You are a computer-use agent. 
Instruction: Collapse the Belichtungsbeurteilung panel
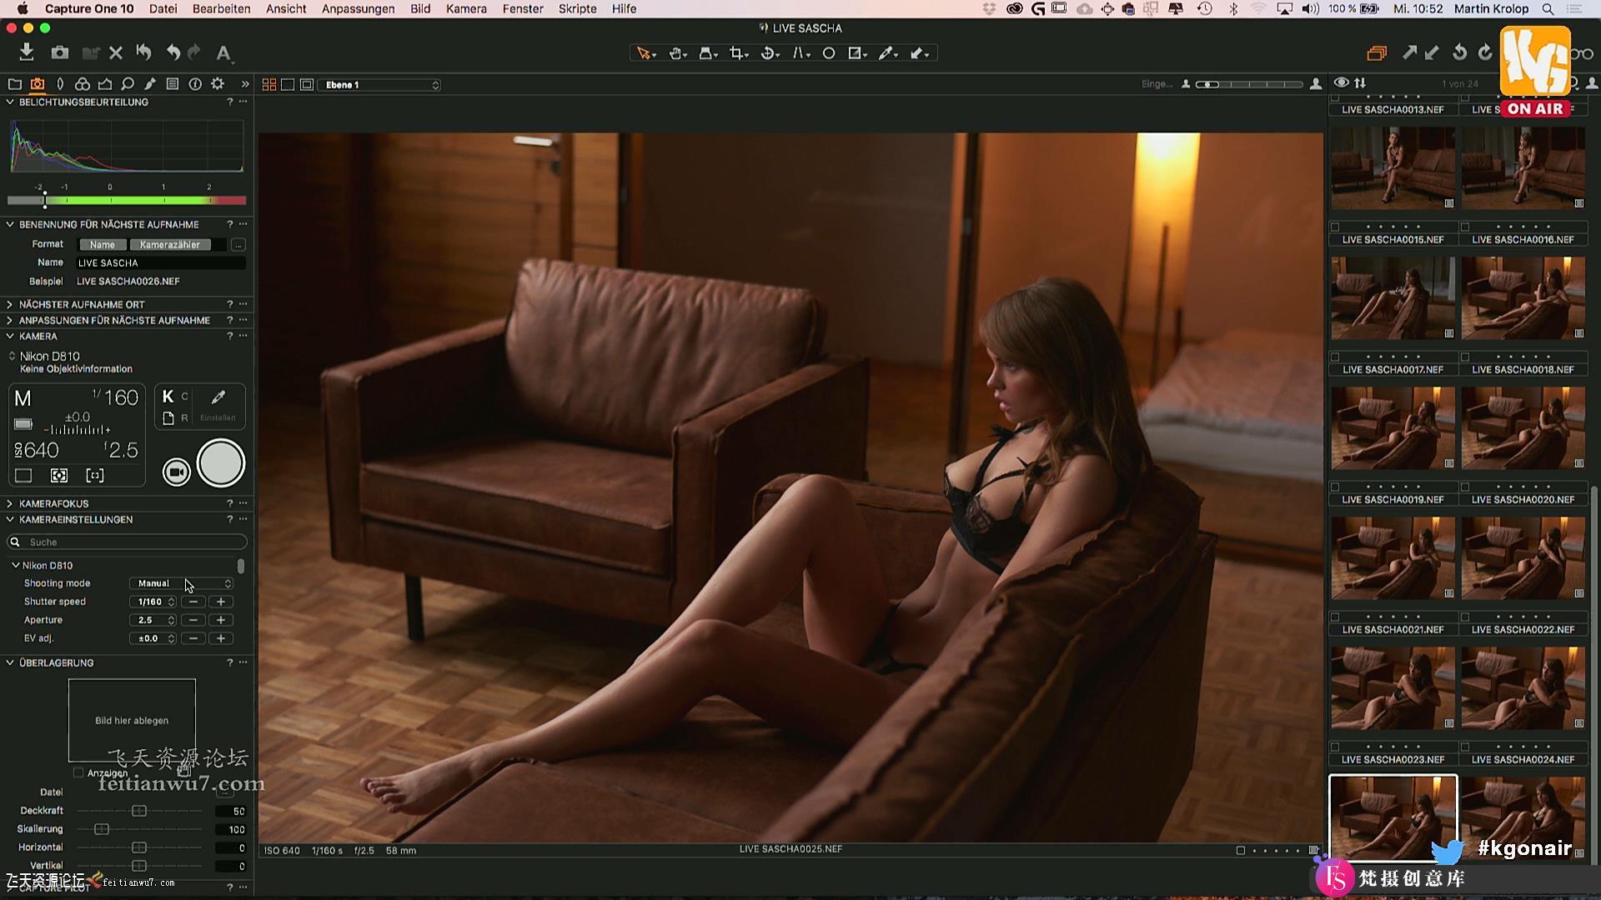[x=10, y=102]
